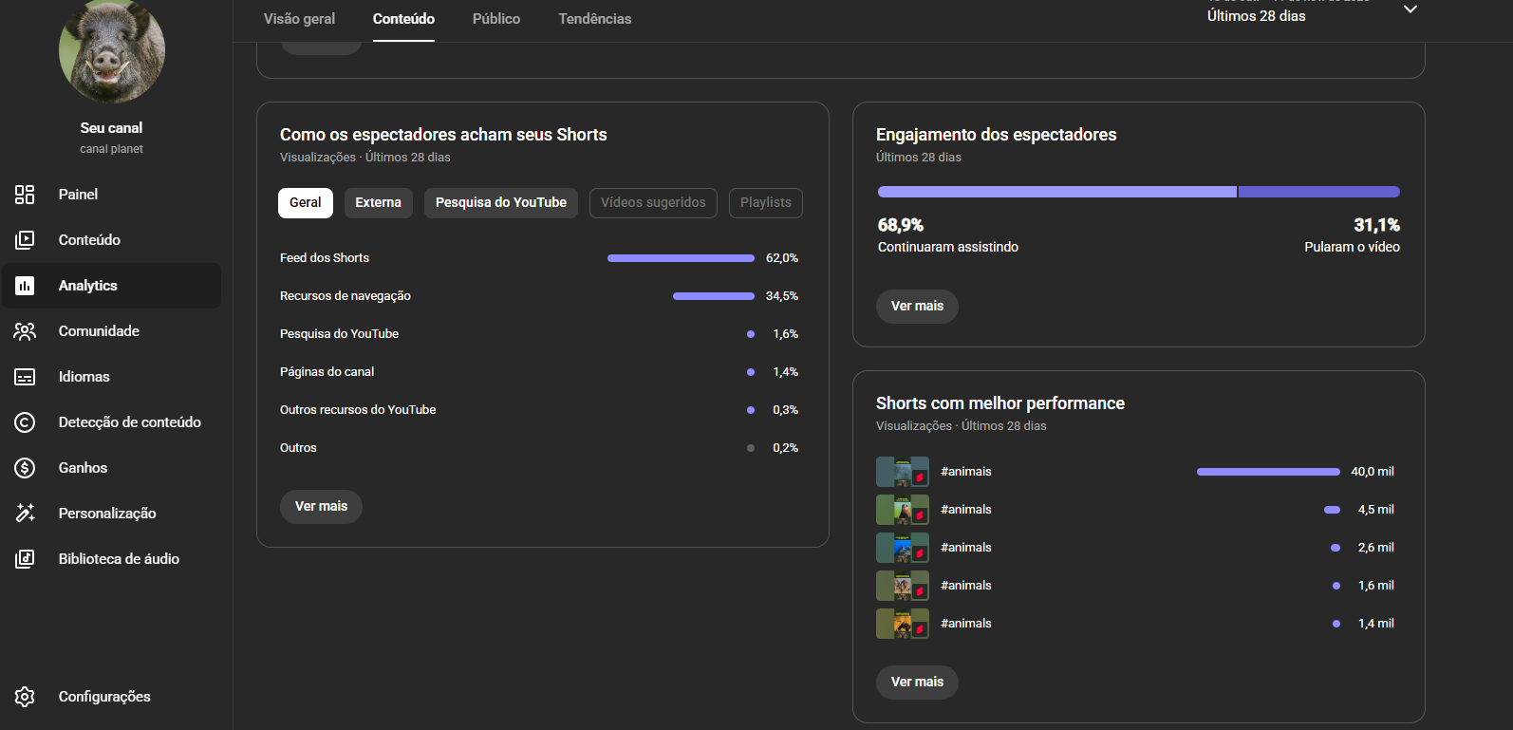1513x730 pixels.
Task: Open Configurações gear icon
Action: tap(25, 697)
